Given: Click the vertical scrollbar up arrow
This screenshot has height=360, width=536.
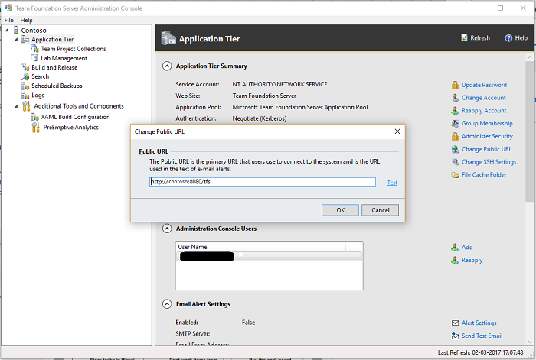Looking at the screenshot, I should point(530,57).
